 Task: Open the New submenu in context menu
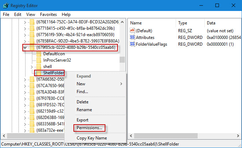[100, 84]
